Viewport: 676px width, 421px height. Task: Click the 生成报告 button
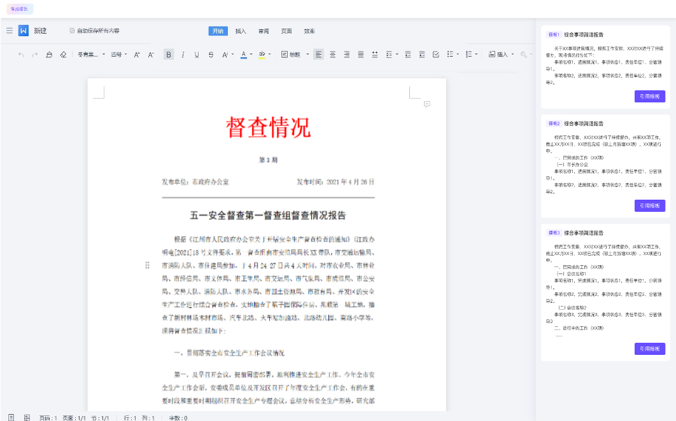coord(19,8)
